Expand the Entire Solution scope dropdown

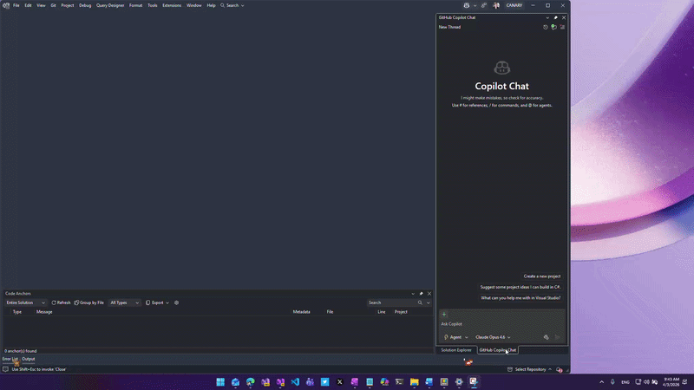point(26,302)
